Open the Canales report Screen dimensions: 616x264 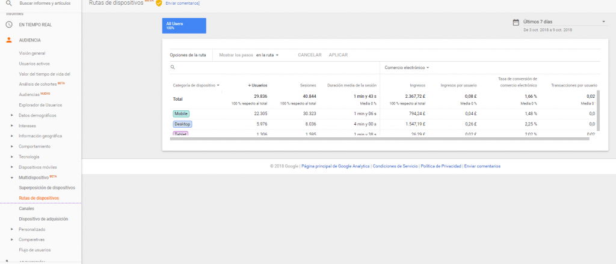click(x=26, y=208)
